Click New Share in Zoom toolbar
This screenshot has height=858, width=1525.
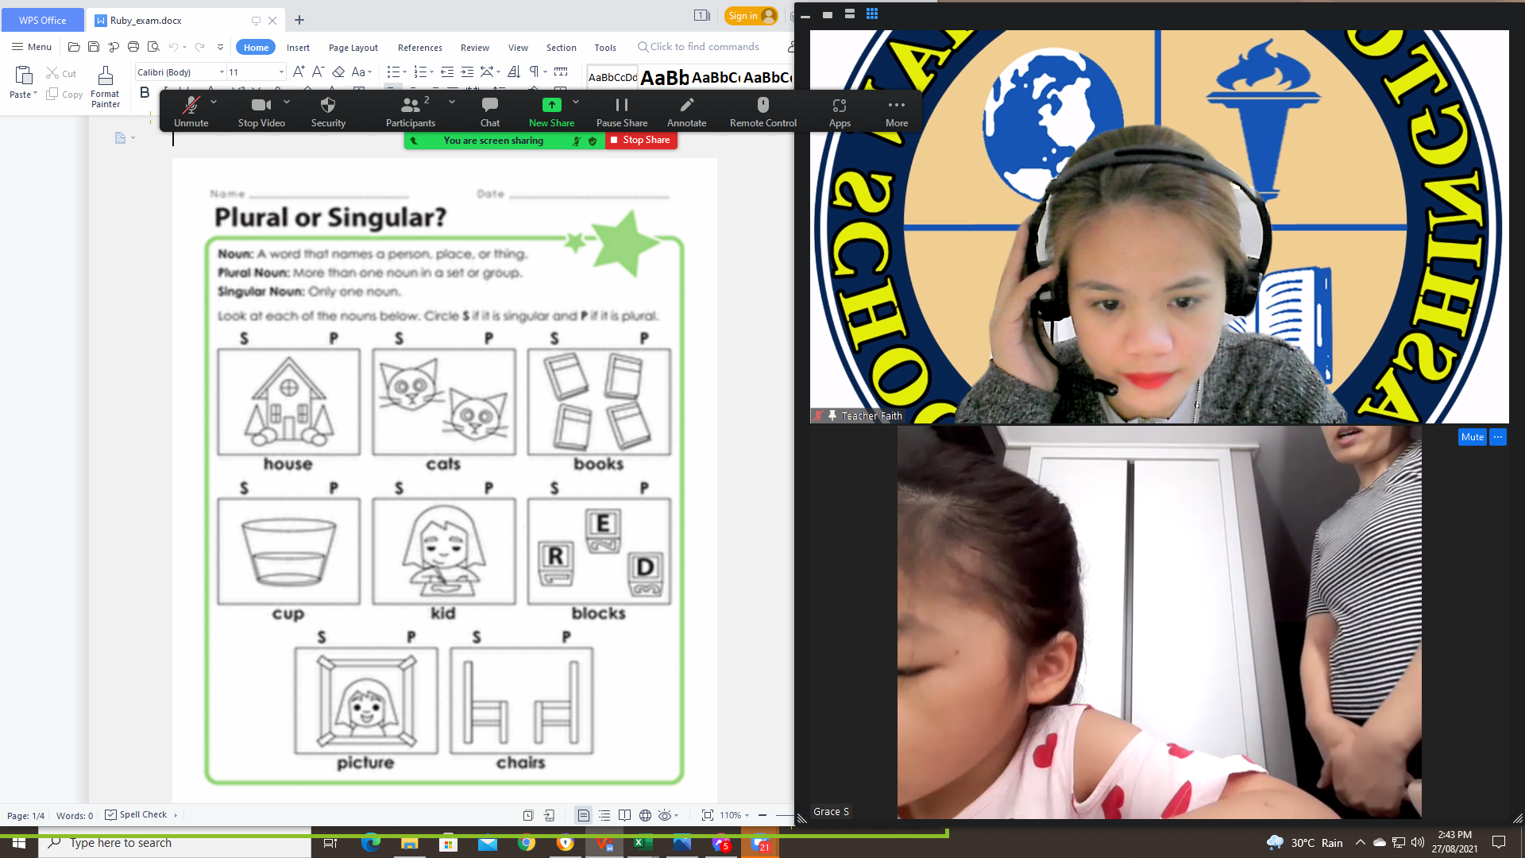(551, 112)
